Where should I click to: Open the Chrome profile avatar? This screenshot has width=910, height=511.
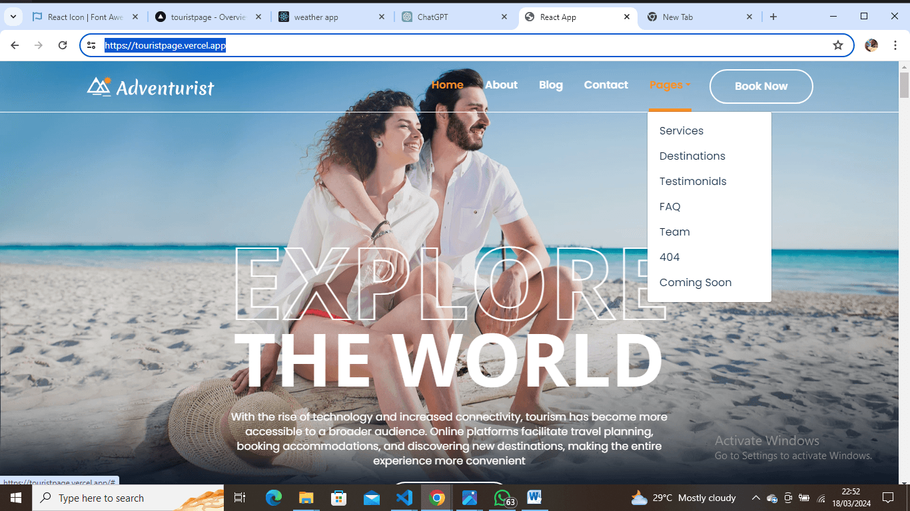871,45
